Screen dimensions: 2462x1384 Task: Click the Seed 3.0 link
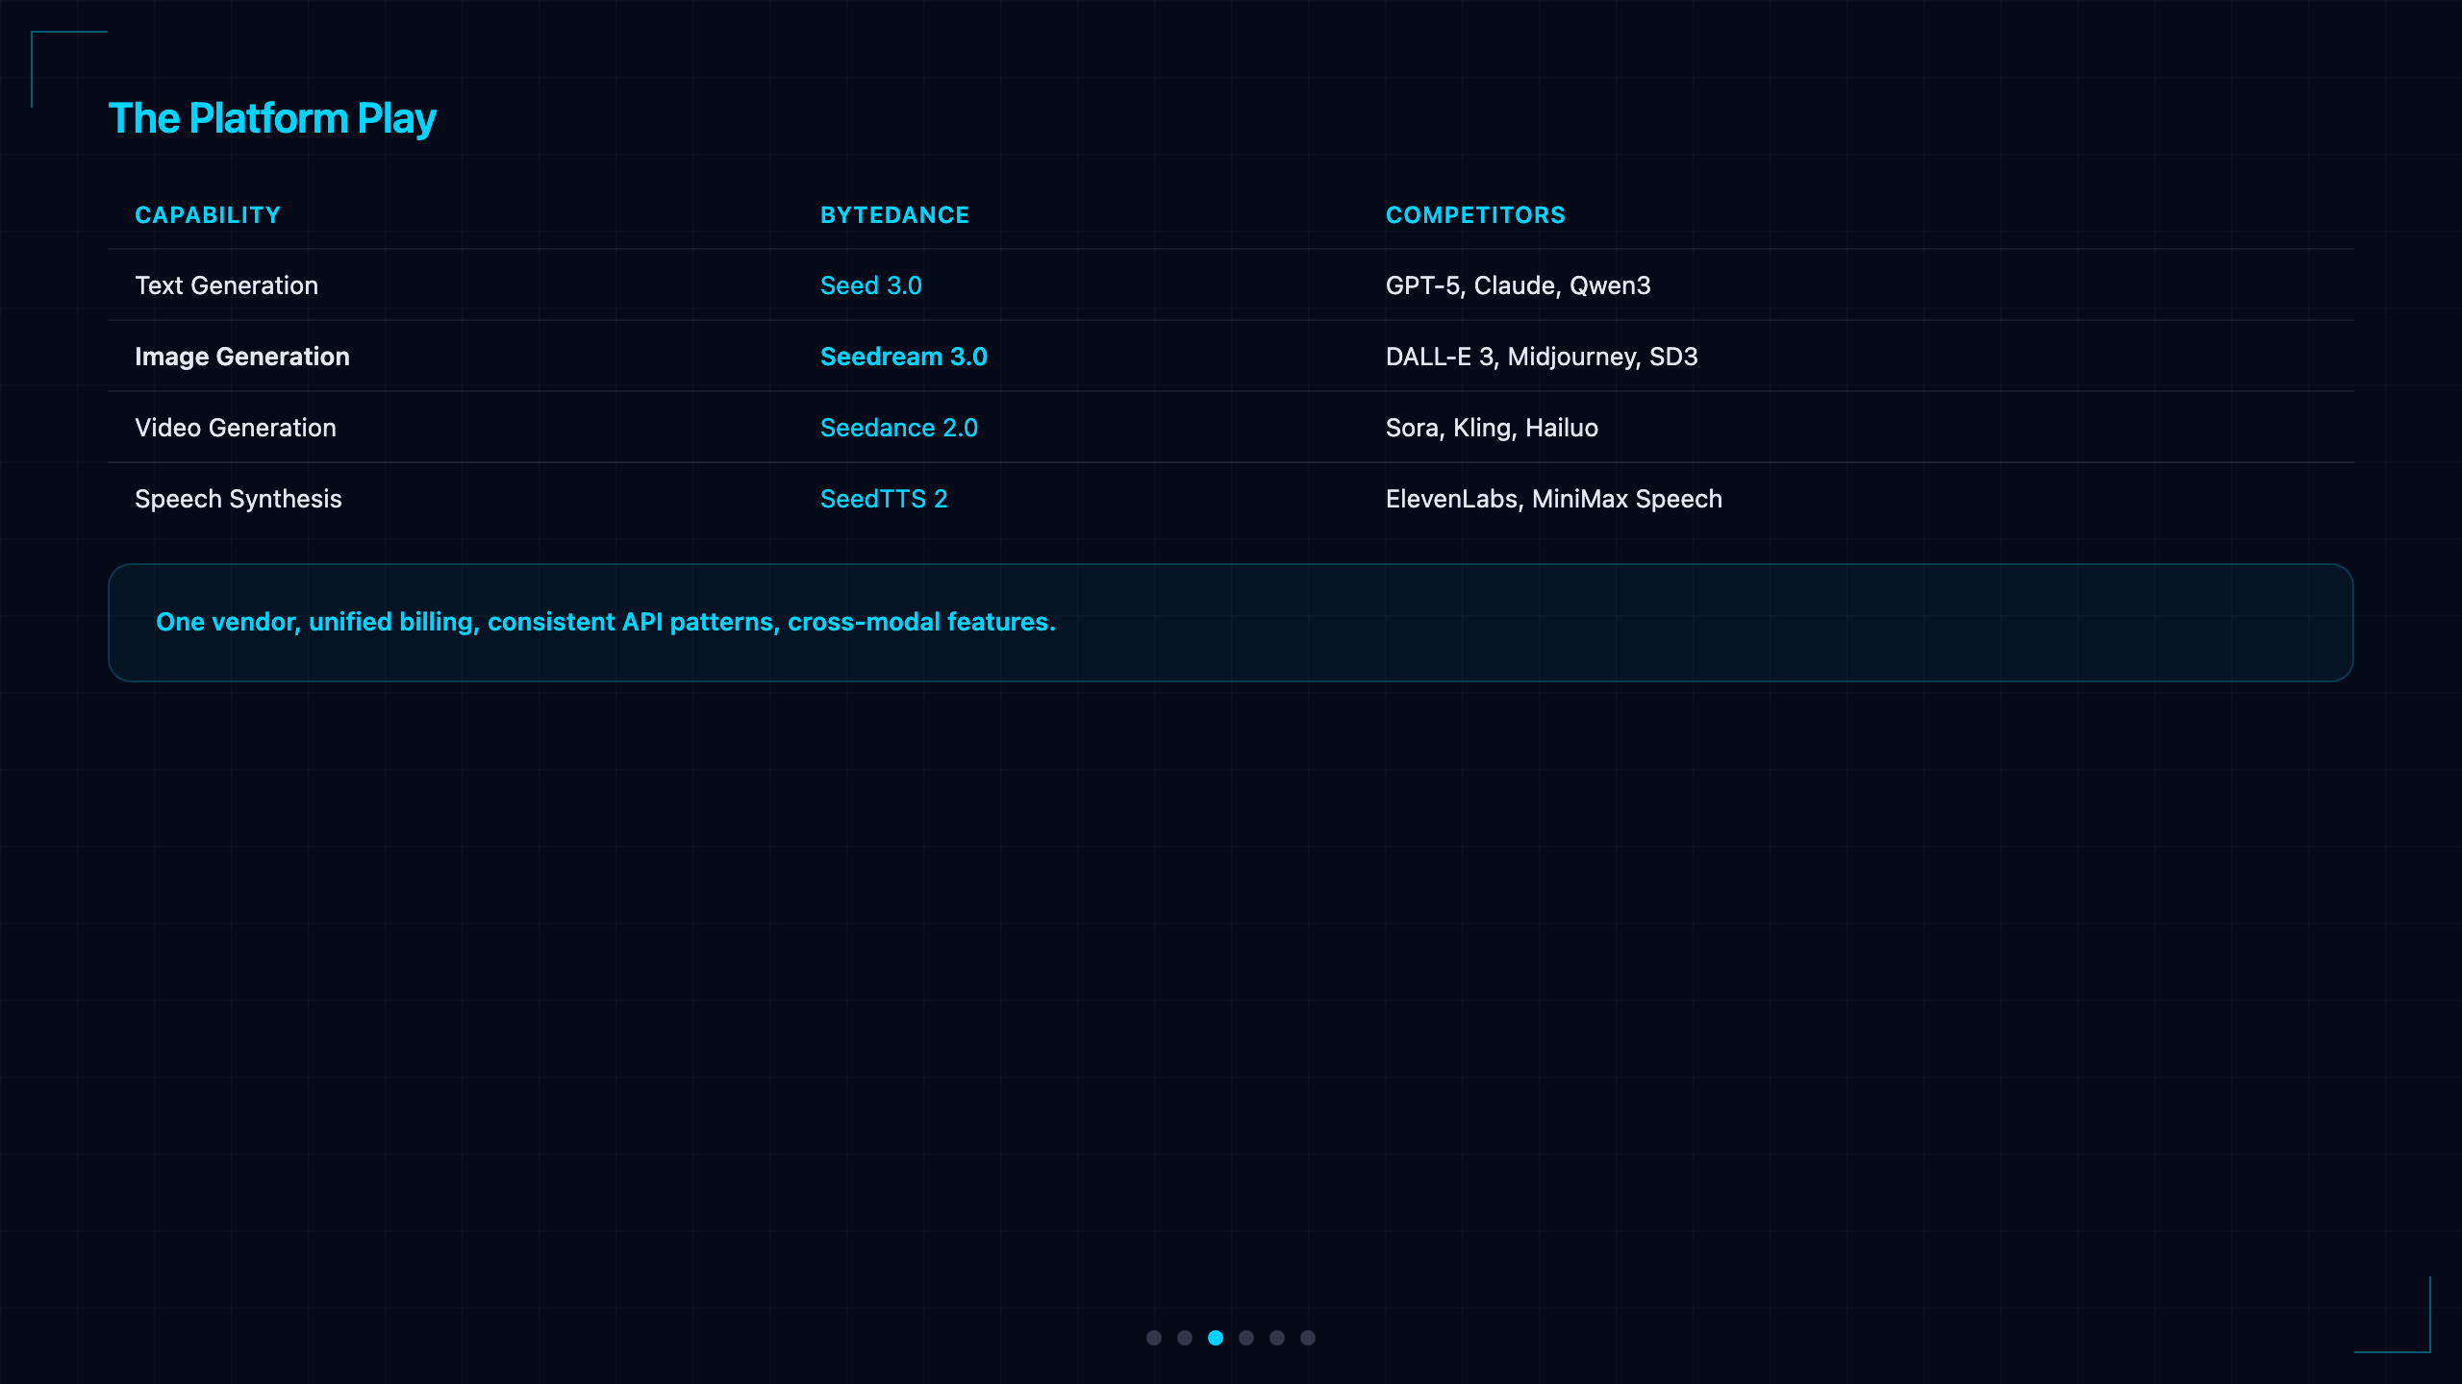pos(870,285)
